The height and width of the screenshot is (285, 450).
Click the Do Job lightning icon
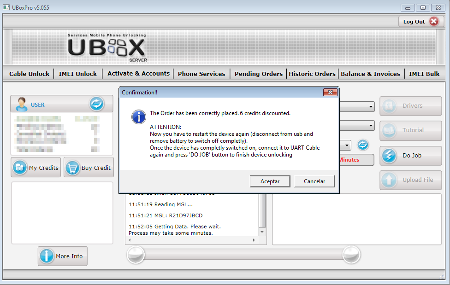(x=389, y=156)
